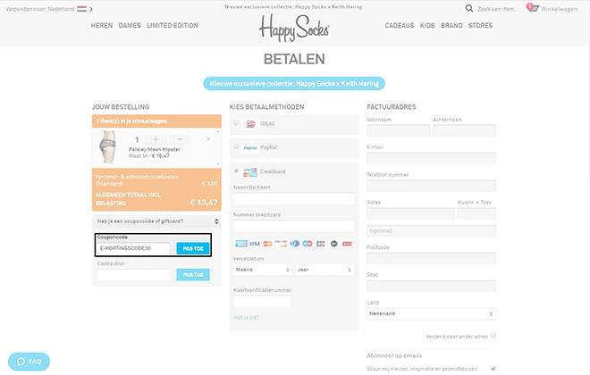Open the Maand expiry dropdown
This screenshot has height=375, width=590.
pos(263,270)
